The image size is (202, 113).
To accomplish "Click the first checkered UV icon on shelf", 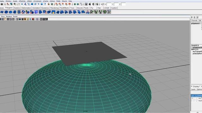I will 92,12.
